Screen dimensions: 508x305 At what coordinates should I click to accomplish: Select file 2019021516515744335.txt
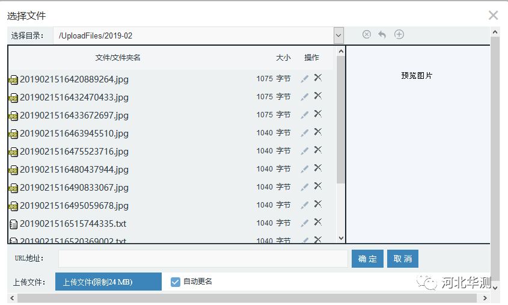click(x=73, y=224)
